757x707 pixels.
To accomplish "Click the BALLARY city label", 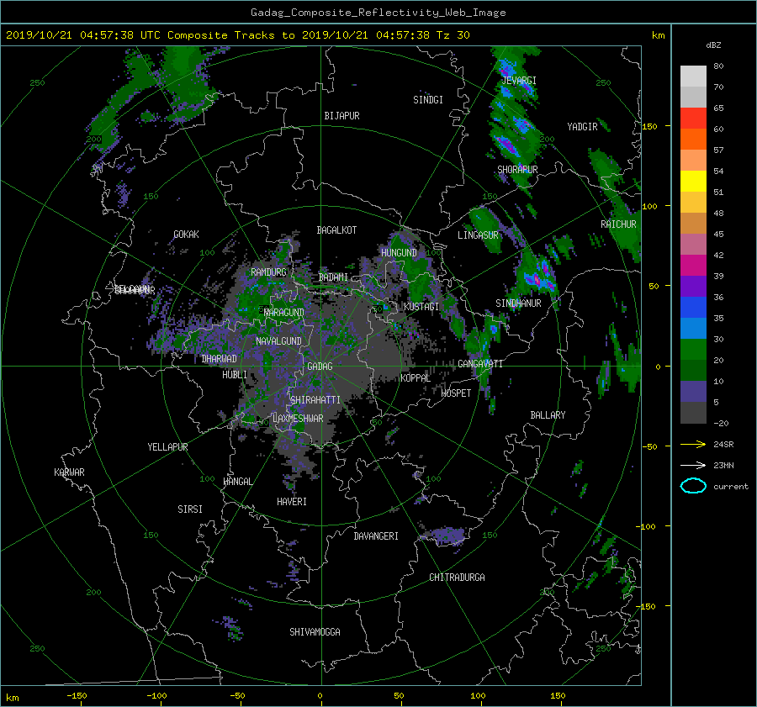I will (548, 415).
